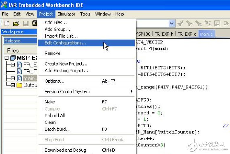Click the Output folder icon in tree
This screenshot has width=230, height=154.
19,85
